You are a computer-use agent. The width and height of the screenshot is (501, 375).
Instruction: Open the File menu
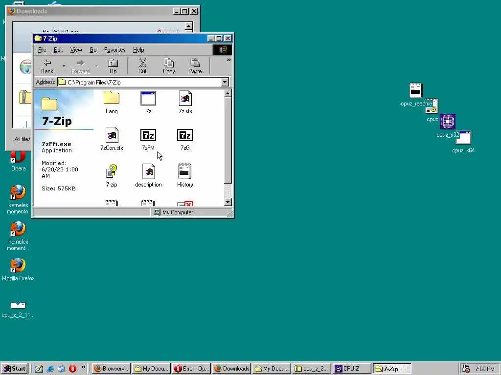coord(42,50)
